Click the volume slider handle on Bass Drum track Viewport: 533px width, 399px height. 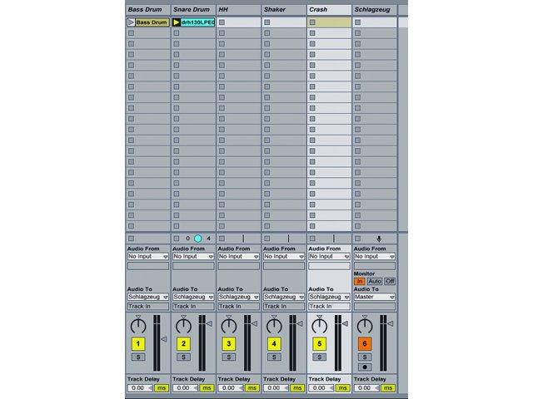(x=164, y=339)
